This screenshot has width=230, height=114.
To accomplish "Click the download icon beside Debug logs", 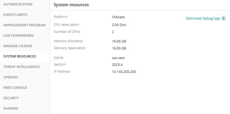I will tap(224, 18).
